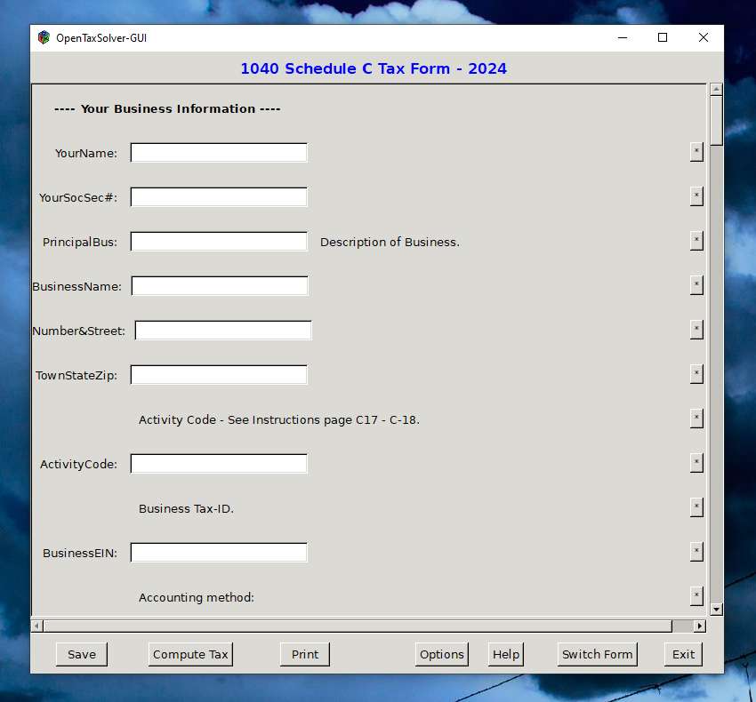Click the asterisk button beside the PrincipalBus row
Image resolution: width=756 pixels, height=702 pixels.
(696, 241)
